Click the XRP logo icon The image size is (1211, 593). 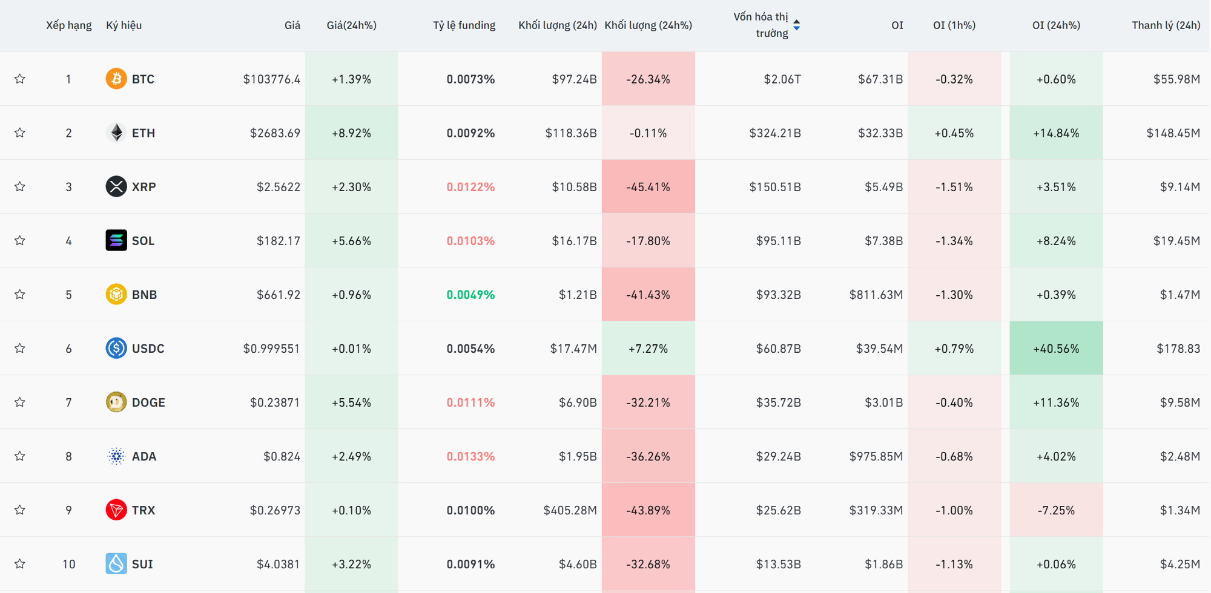point(116,186)
